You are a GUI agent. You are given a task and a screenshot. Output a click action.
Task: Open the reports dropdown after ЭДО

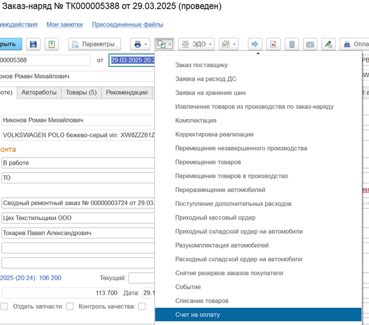(228, 44)
